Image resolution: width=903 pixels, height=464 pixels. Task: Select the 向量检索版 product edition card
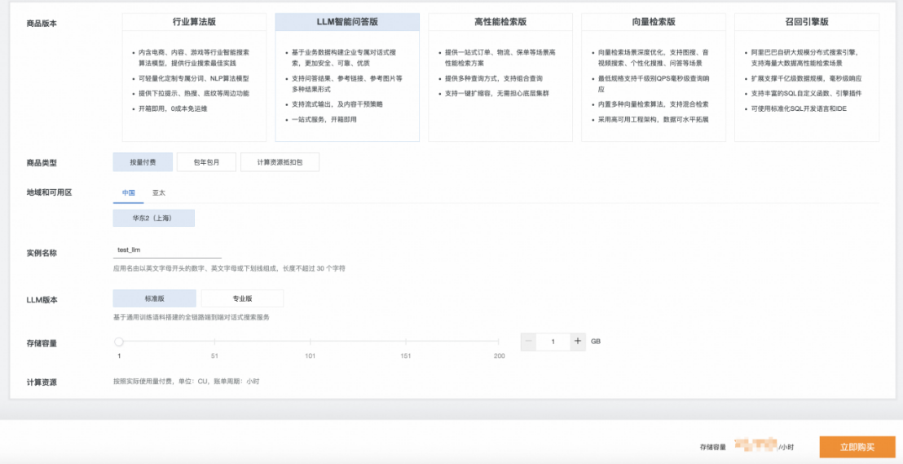[654, 77]
